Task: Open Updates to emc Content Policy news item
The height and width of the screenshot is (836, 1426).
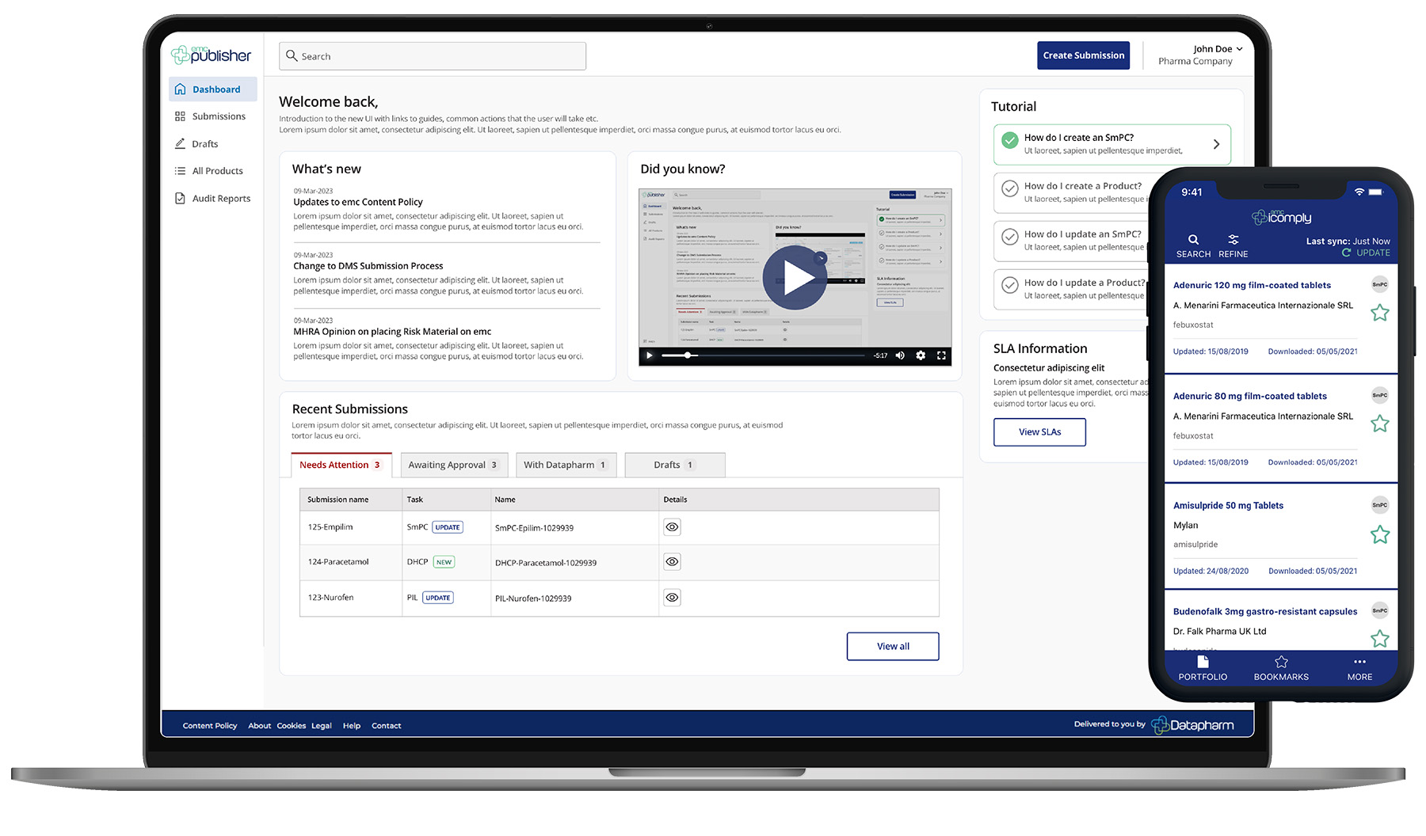Action: click(x=358, y=202)
